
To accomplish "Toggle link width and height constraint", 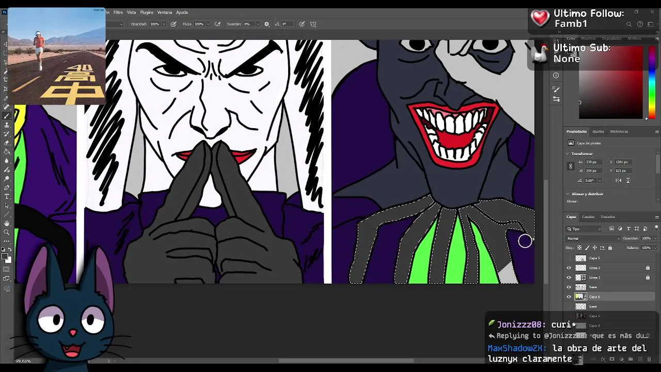I will pos(571,166).
